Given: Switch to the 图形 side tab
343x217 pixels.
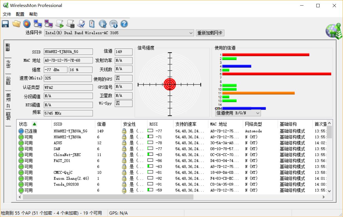Looking at the screenshot, I should [x=8, y=81].
